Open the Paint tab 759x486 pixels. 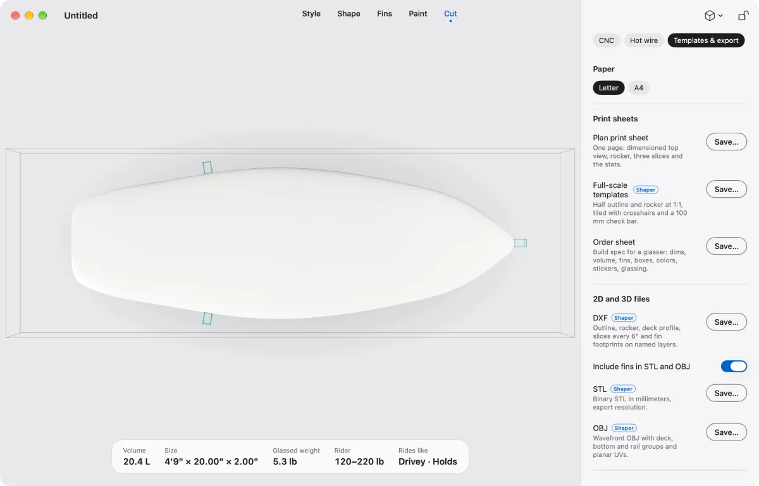click(418, 14)
